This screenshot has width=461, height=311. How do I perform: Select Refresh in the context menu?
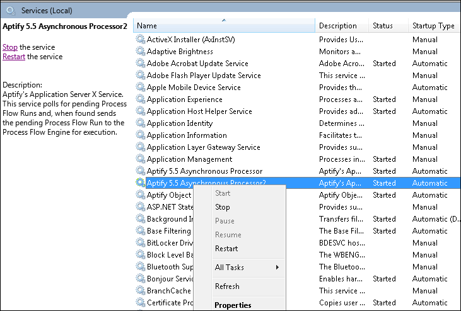tap(227, 286)
